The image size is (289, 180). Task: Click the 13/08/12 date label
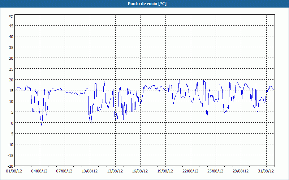click(x=115, y=171)
